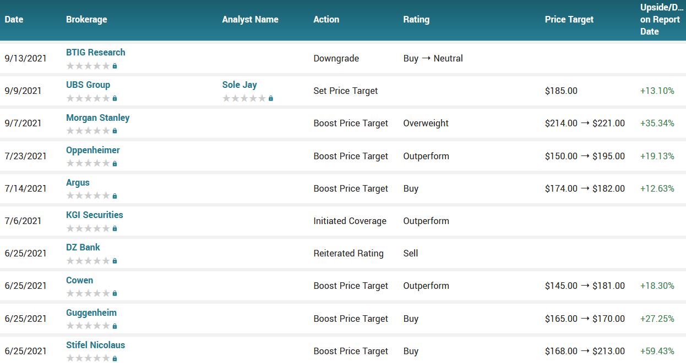Sort by the Brokerage column header
The height and width of the screenshot is (363, 686).
pyautogui.click(x=86, y=19)
